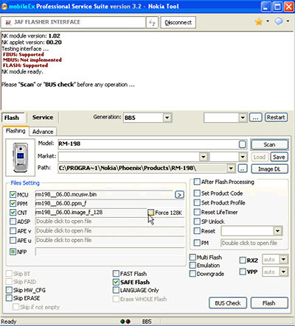
Task: Uncheck the PPM file checkbox
Action: (x=13, y=204)
